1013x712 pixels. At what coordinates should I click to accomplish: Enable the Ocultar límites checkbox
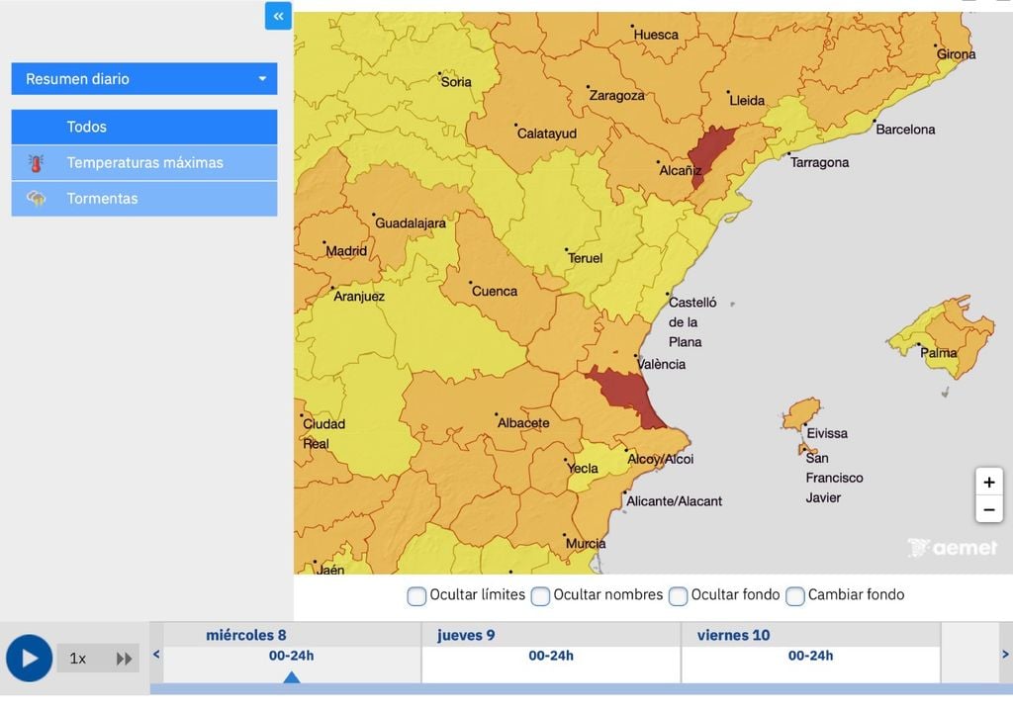pyautogui.click(x=416, y=595)
